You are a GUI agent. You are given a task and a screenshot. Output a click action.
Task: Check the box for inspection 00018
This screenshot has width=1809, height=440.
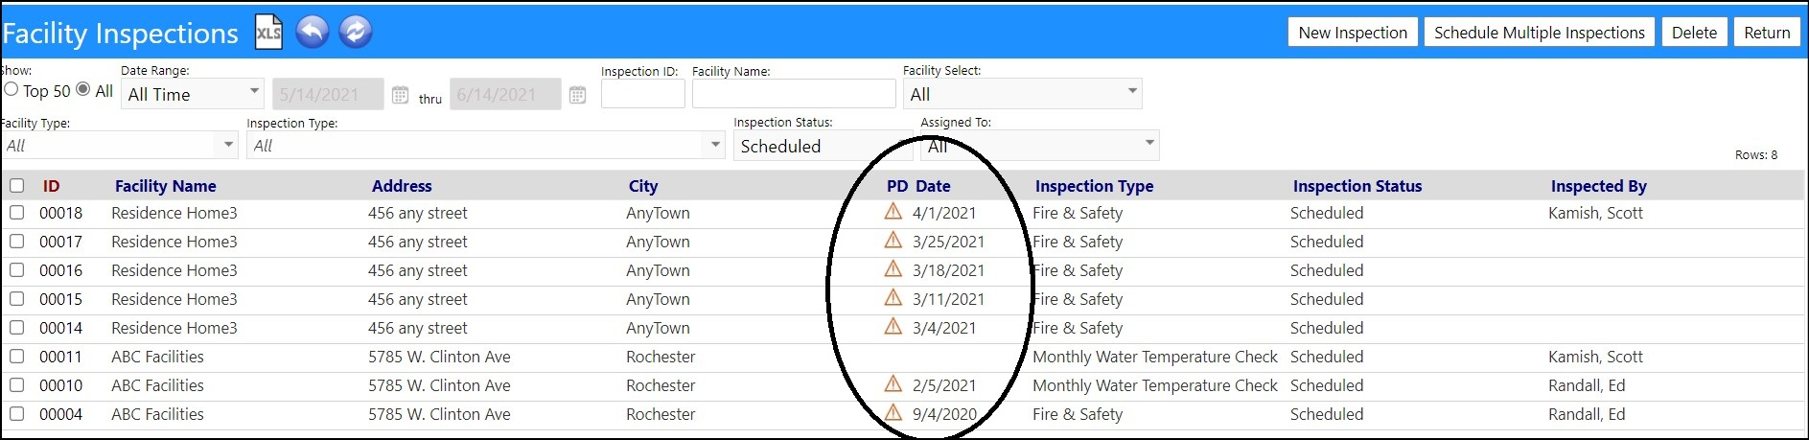tap(16, 213)
